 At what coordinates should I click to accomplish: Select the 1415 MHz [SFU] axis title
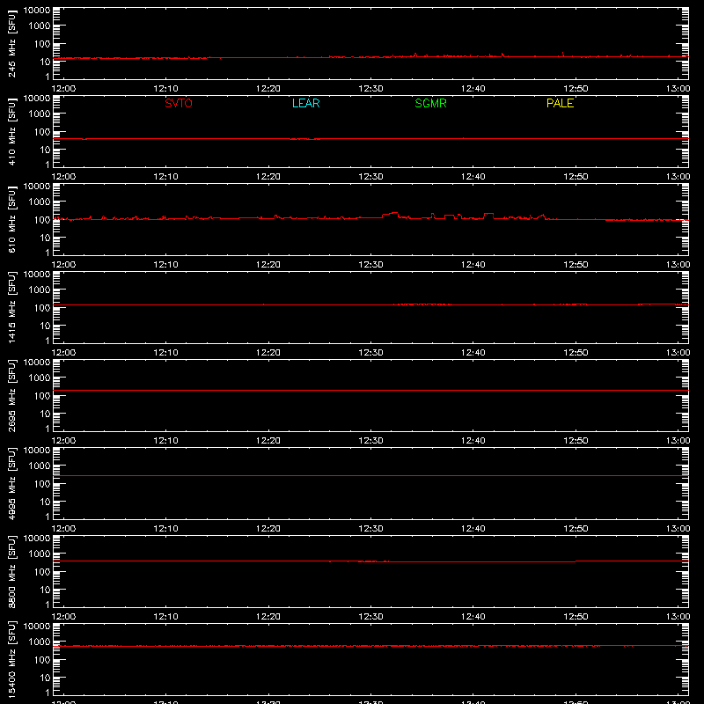click(x=12, y=307)
